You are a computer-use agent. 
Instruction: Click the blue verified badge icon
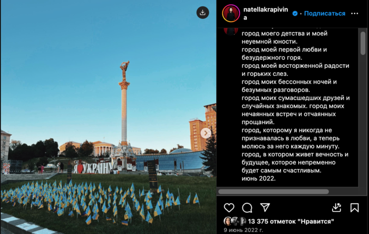click(295, 14)
